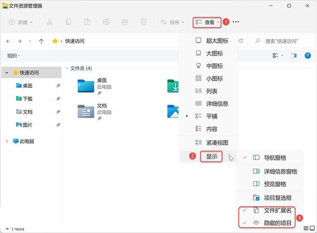
Task: Select 超大图标 view in menu
Action: point(217,41)
